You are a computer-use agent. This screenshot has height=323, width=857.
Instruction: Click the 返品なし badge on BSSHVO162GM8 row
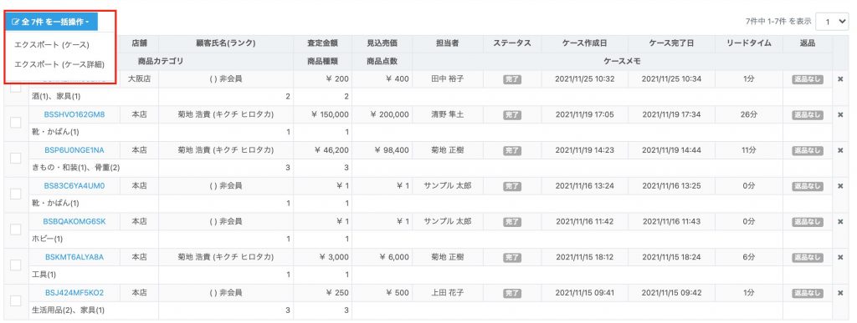808,115
